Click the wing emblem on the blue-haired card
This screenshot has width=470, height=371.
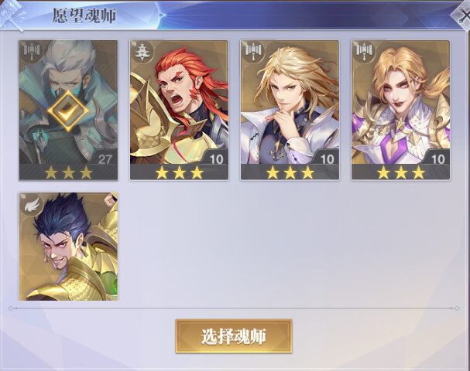32,203
